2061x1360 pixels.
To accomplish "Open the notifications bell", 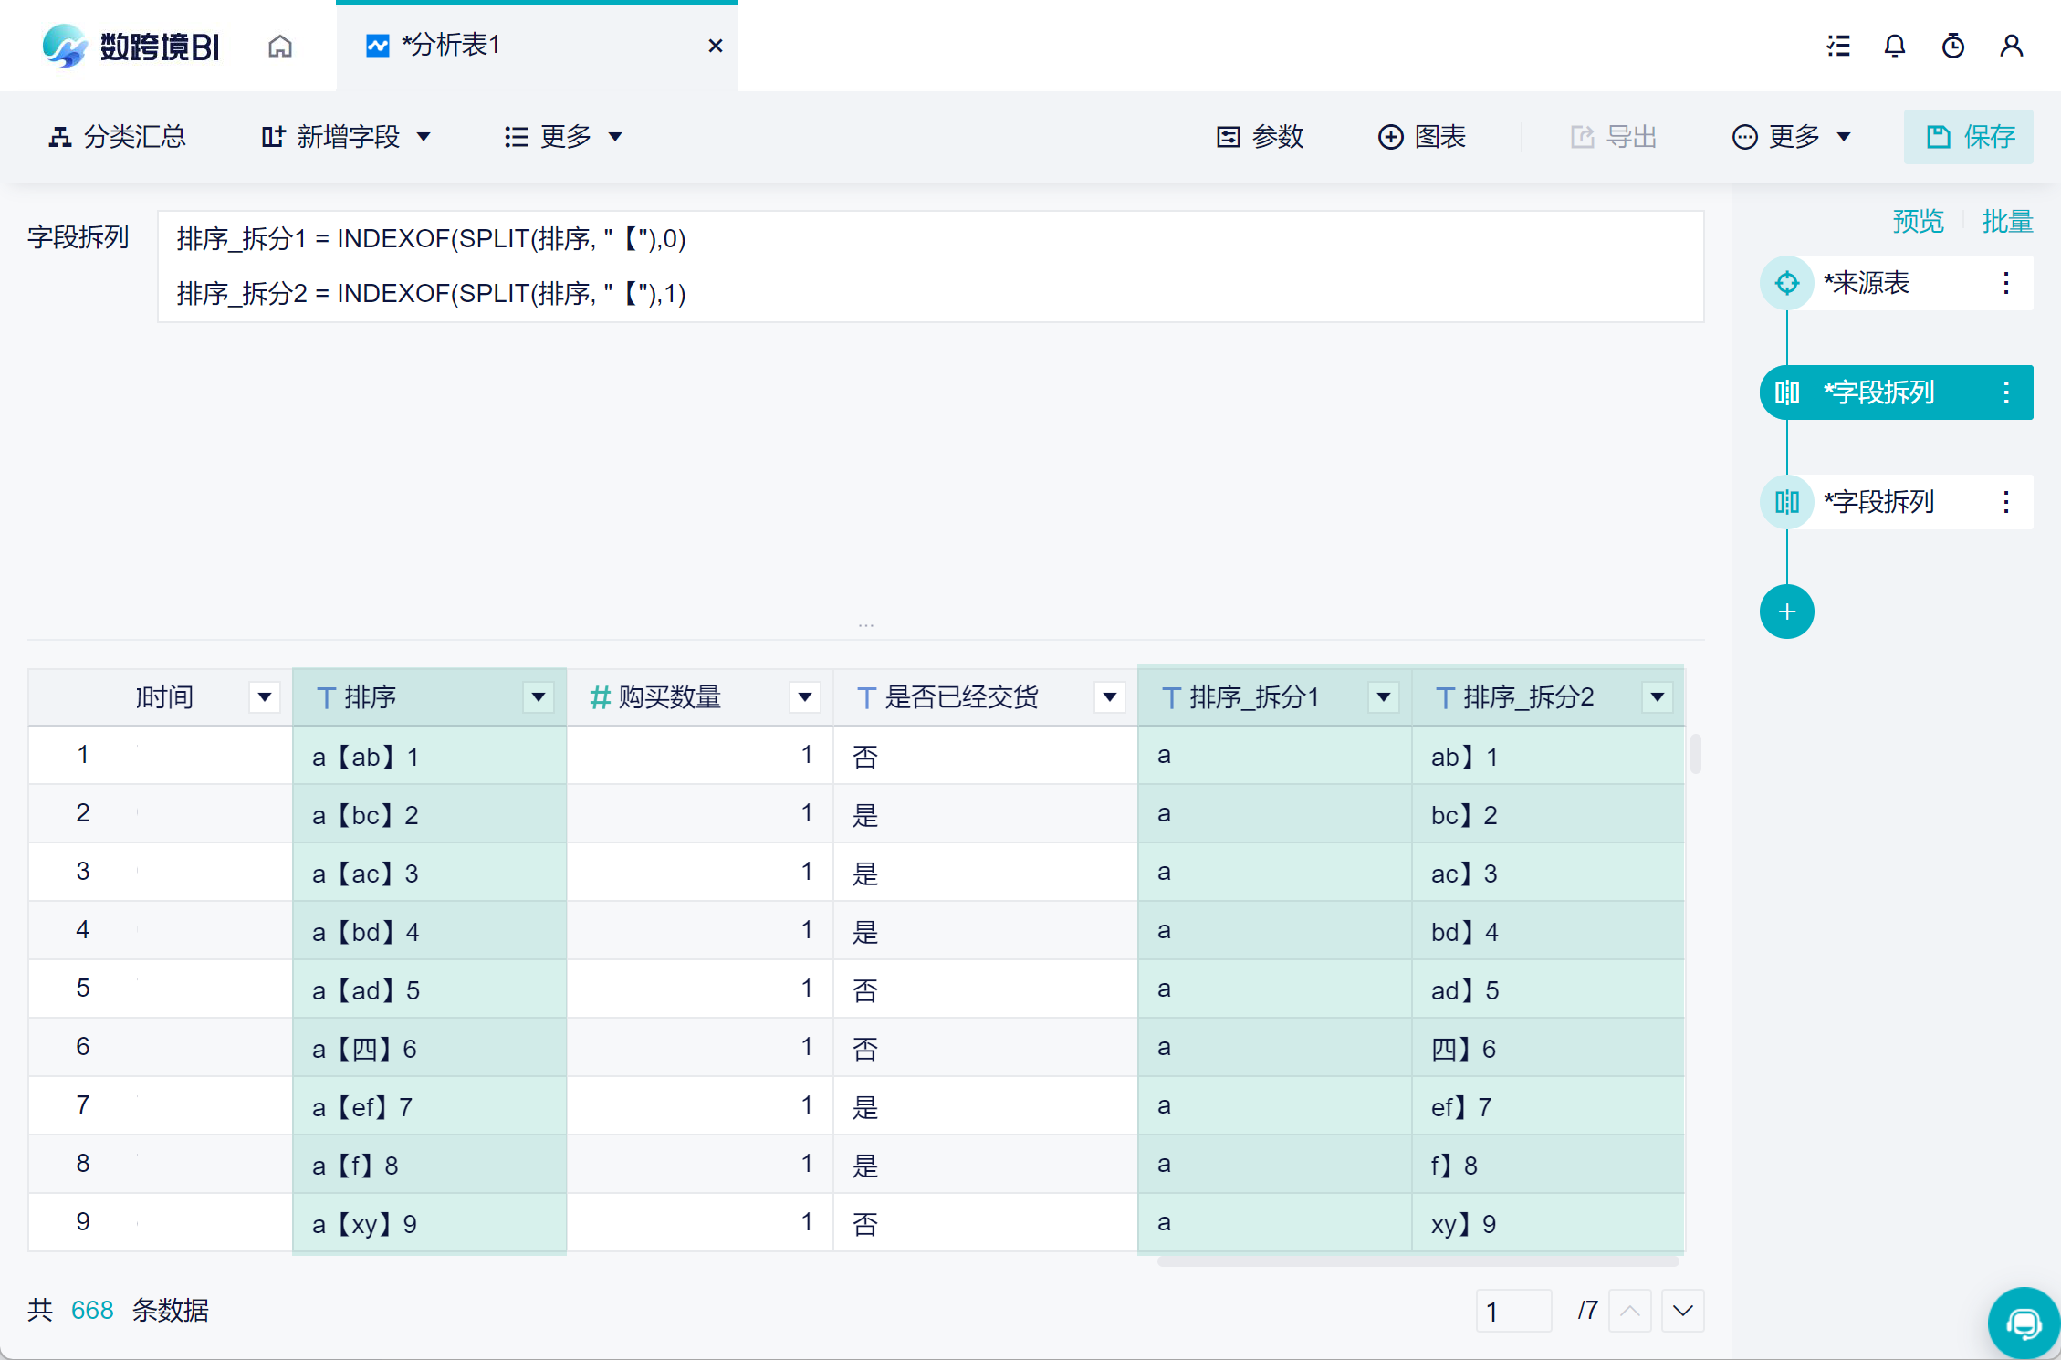I will coord(1895,46).
